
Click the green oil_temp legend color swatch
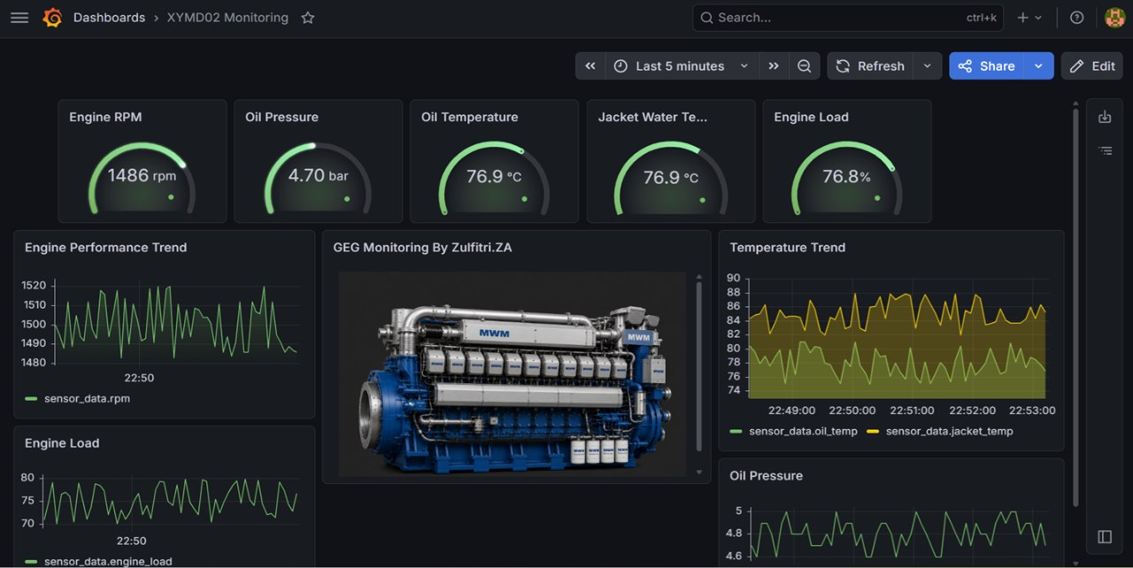pyautogui.click(x=736, y=432)
